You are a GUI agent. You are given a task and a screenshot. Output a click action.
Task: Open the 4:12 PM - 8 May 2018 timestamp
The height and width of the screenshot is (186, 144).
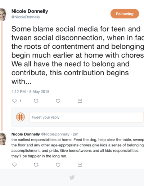(x=30, y=92)
